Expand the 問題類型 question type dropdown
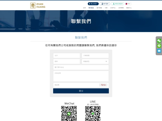The height and width of the screenshot is (121, 162). (x=95, y=62)
